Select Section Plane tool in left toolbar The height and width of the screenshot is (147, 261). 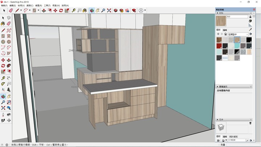pos(9,121)
